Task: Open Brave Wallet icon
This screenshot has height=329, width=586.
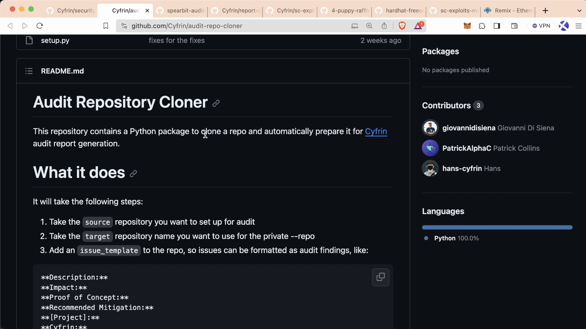Action: click(x=514, y=26)
